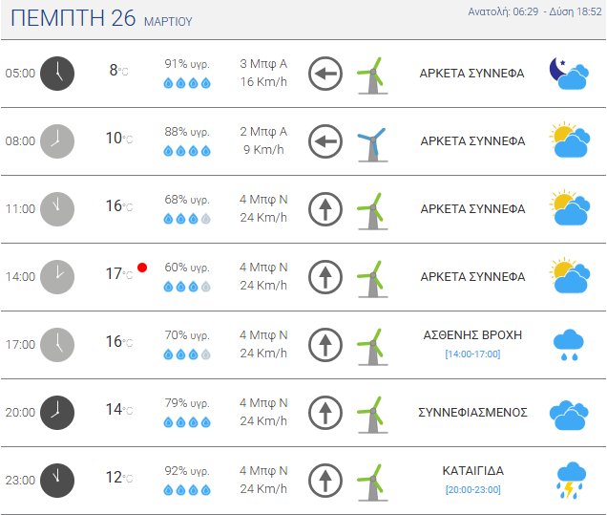Click the 14:00 sun and cloud icon
607x515 pixels.
568,277
